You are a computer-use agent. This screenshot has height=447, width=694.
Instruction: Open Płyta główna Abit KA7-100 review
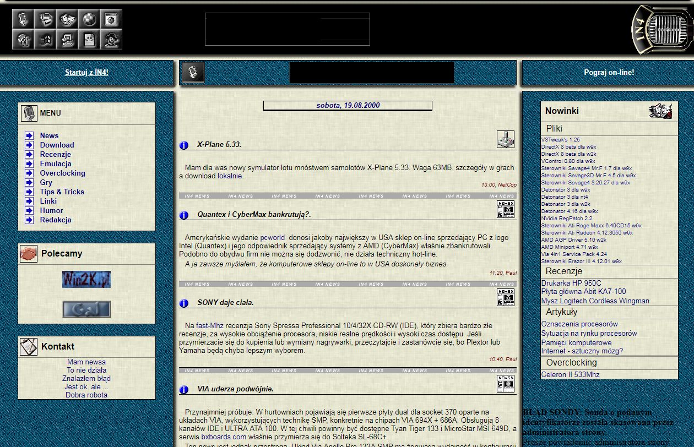[x=583, y=292]
